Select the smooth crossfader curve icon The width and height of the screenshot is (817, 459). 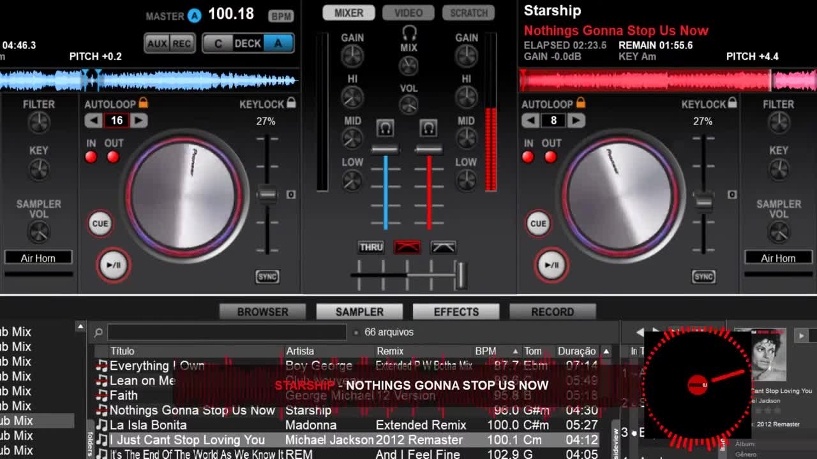click(x=443, y=247)
